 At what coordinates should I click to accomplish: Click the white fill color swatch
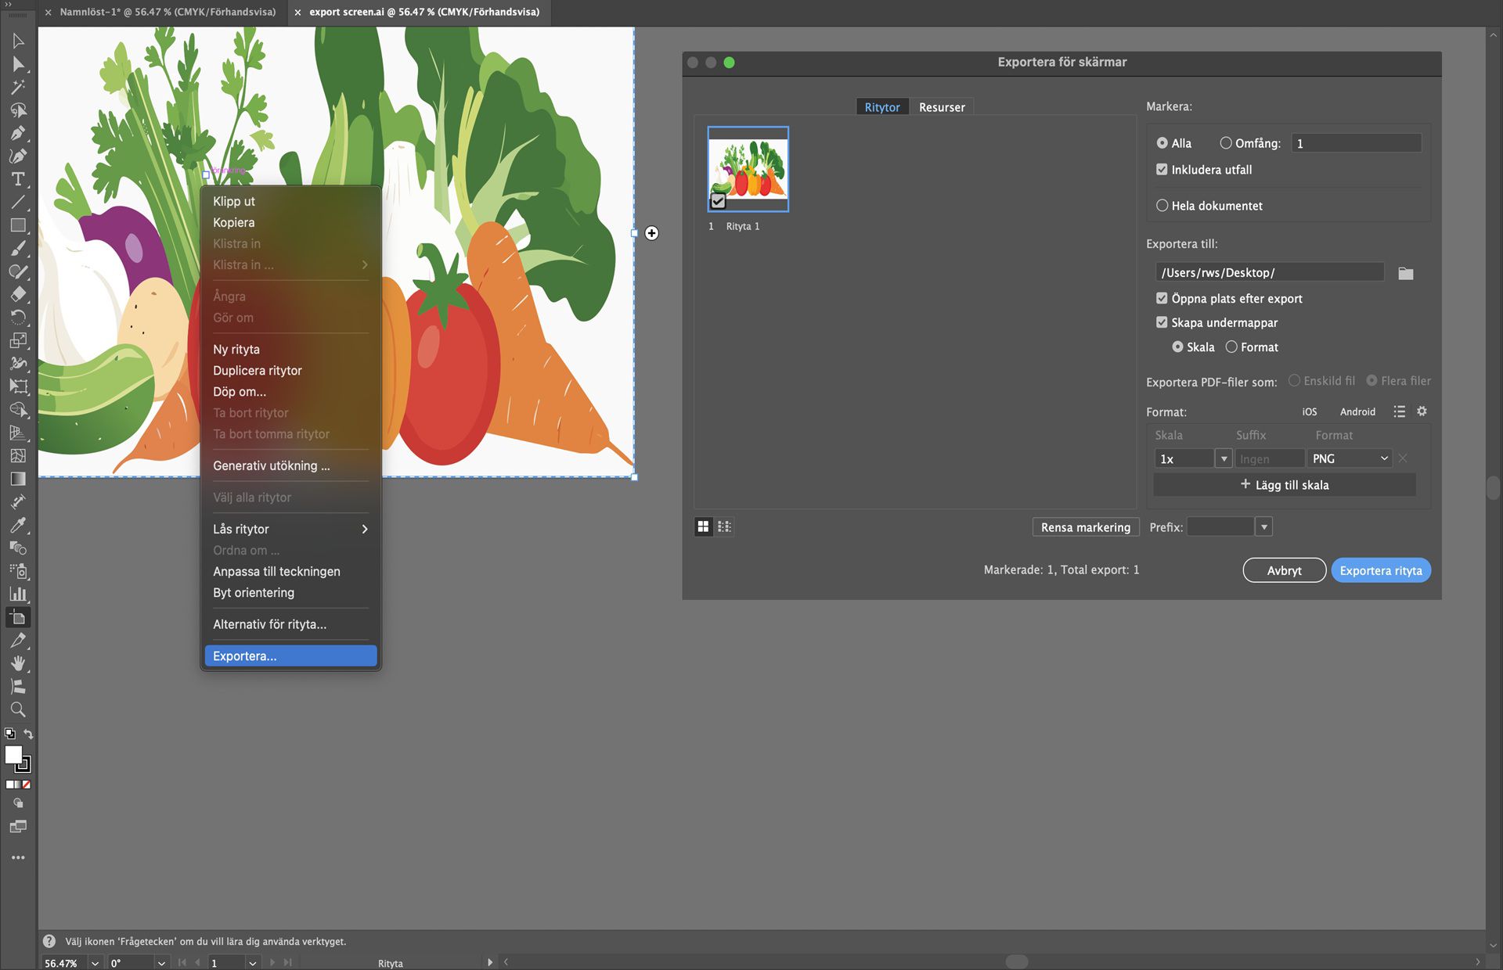tap(13, 754)
